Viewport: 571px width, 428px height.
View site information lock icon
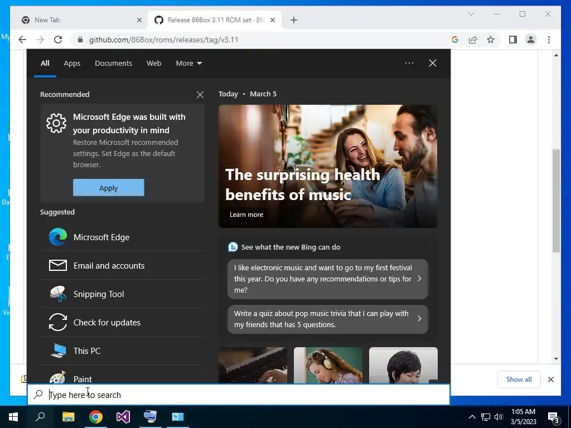[x=80, y=40]
